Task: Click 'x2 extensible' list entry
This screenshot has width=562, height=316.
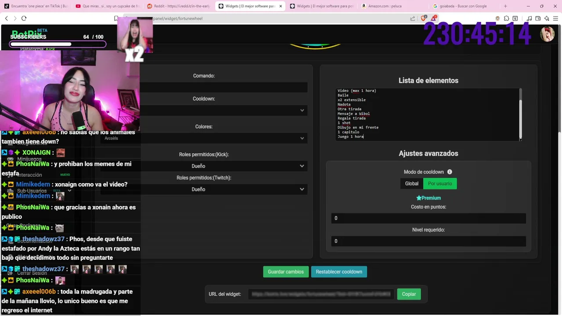Action: pyautogui.click(x=351, y=100)
